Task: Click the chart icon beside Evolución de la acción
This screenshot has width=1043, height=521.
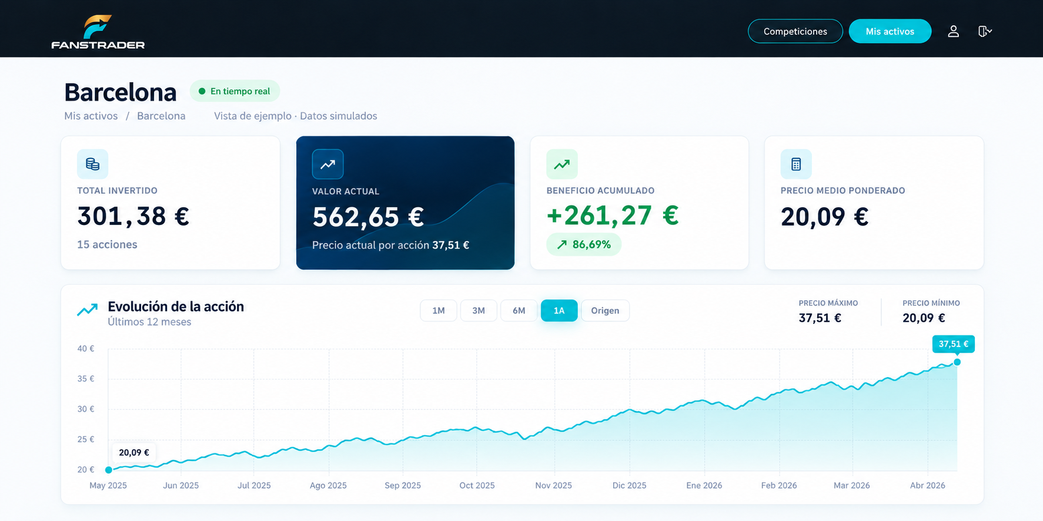Action: click(88, 310)
